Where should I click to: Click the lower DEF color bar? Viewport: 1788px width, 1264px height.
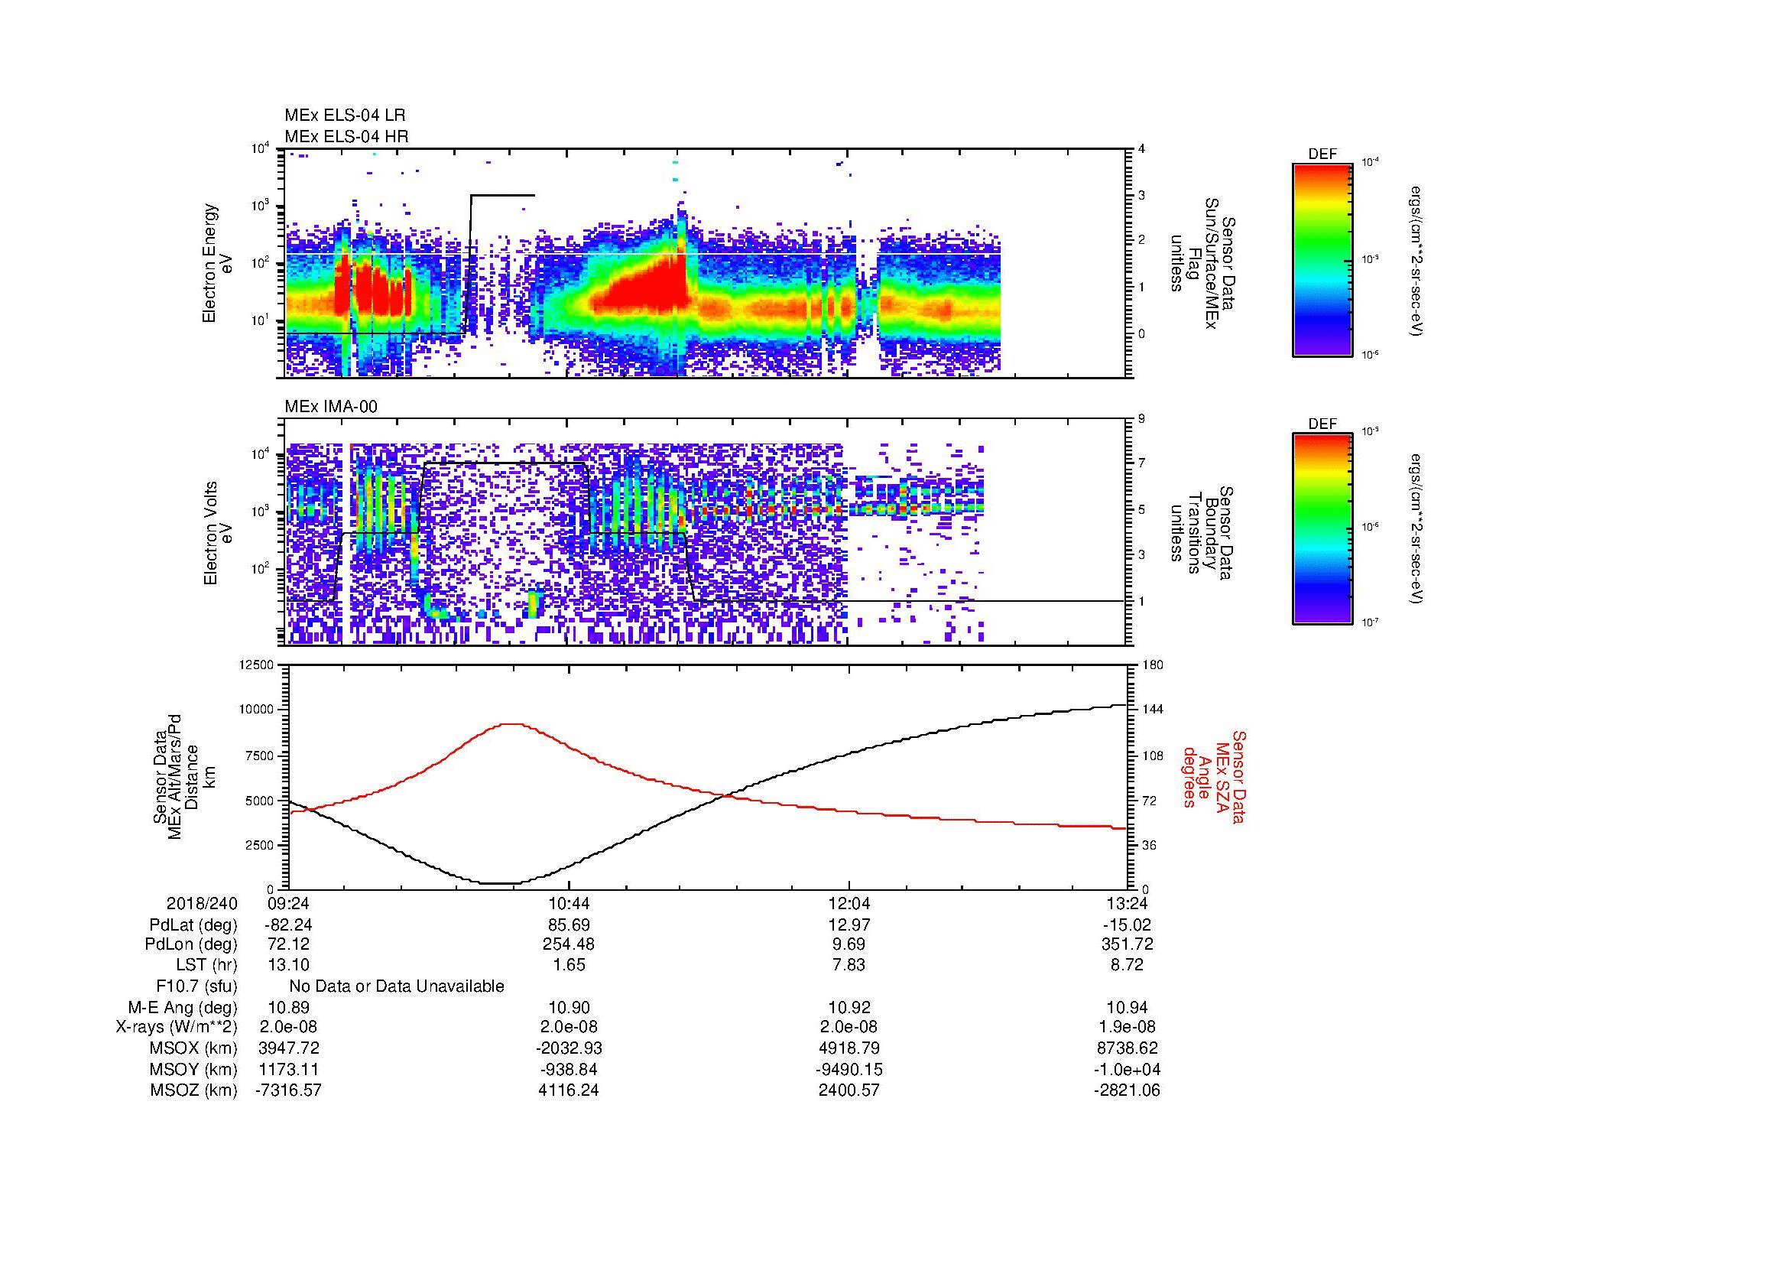click(1322, 529)
